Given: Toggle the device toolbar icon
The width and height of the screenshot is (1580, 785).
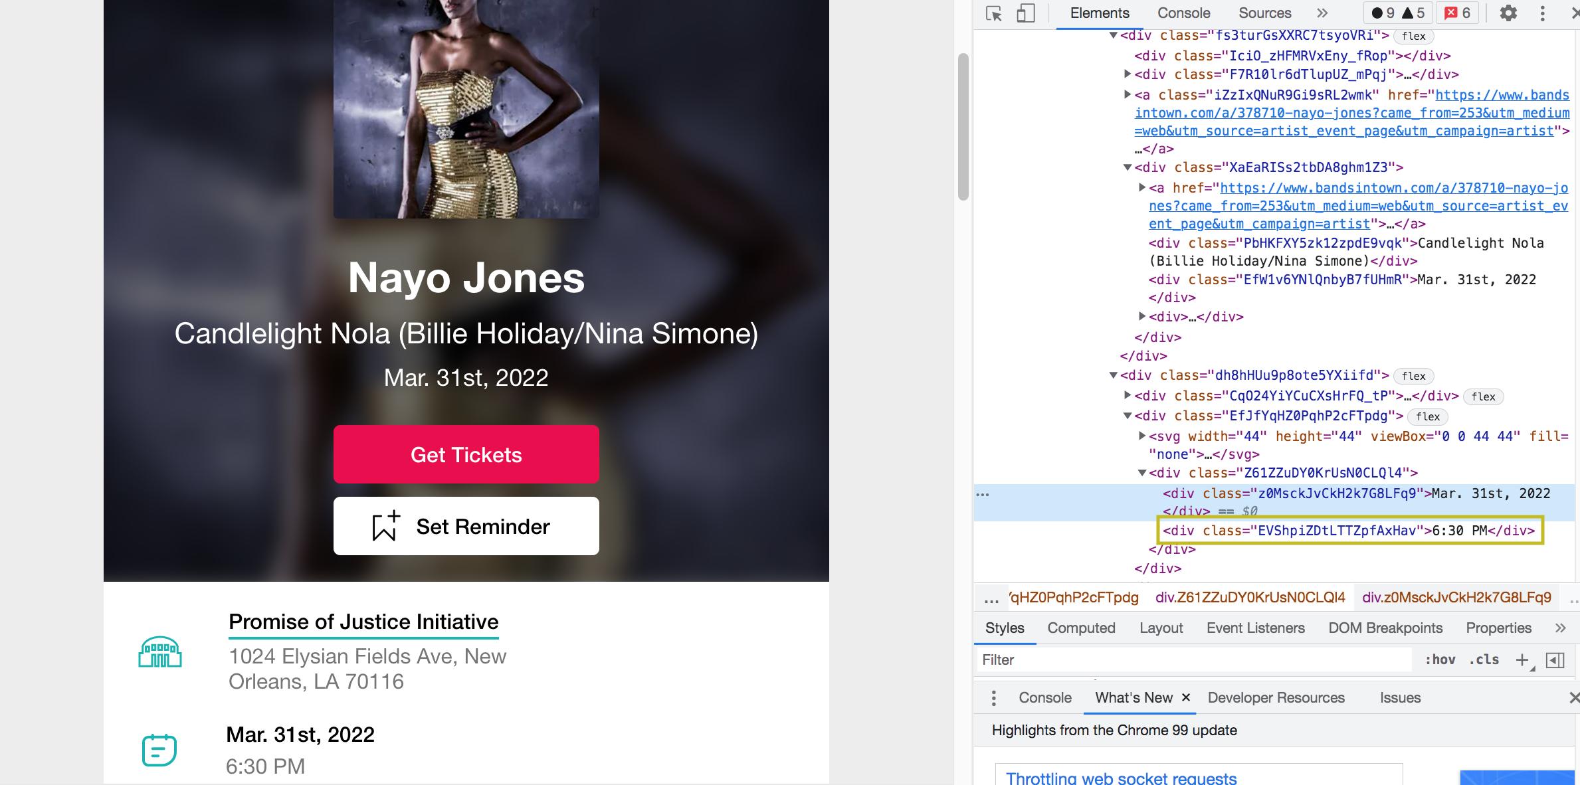Looking at the screenshot, I should (1025, 13).
